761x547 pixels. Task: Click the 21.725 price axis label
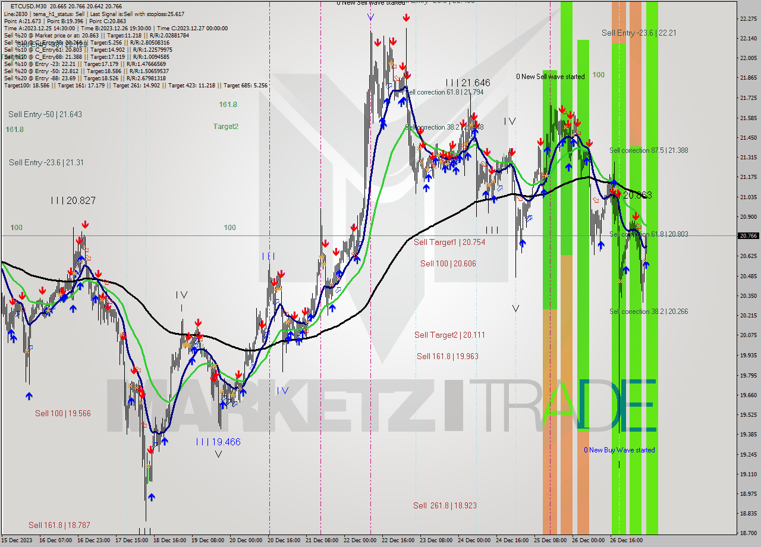point(749,98)
